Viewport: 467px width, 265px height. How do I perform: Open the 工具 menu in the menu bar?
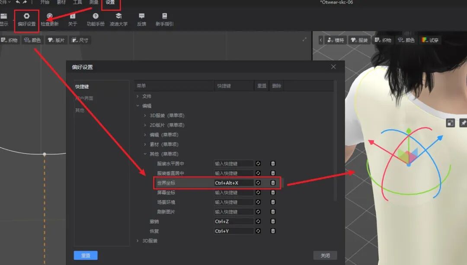coord(77,2)
